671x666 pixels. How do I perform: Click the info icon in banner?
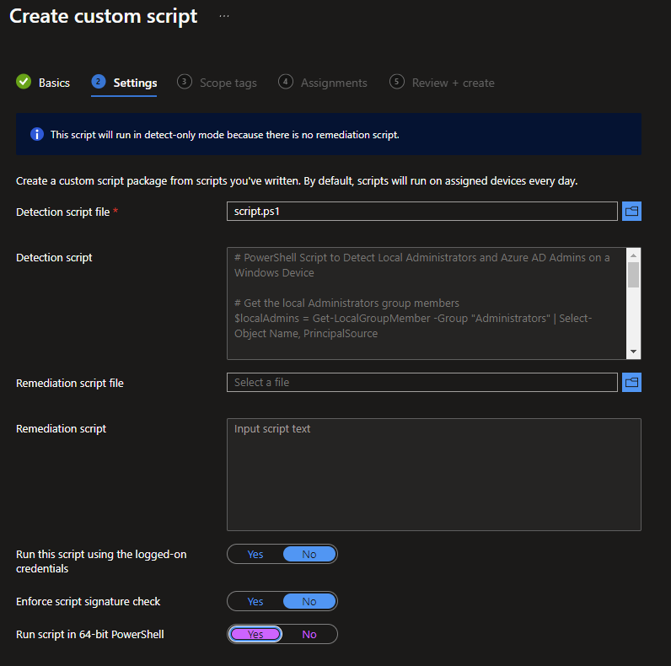coord(37,134)
